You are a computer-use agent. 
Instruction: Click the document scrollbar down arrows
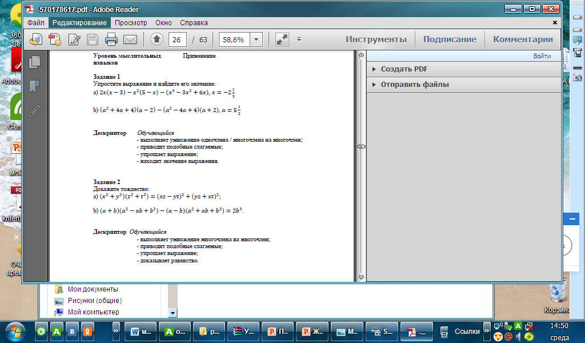(361, 277)
